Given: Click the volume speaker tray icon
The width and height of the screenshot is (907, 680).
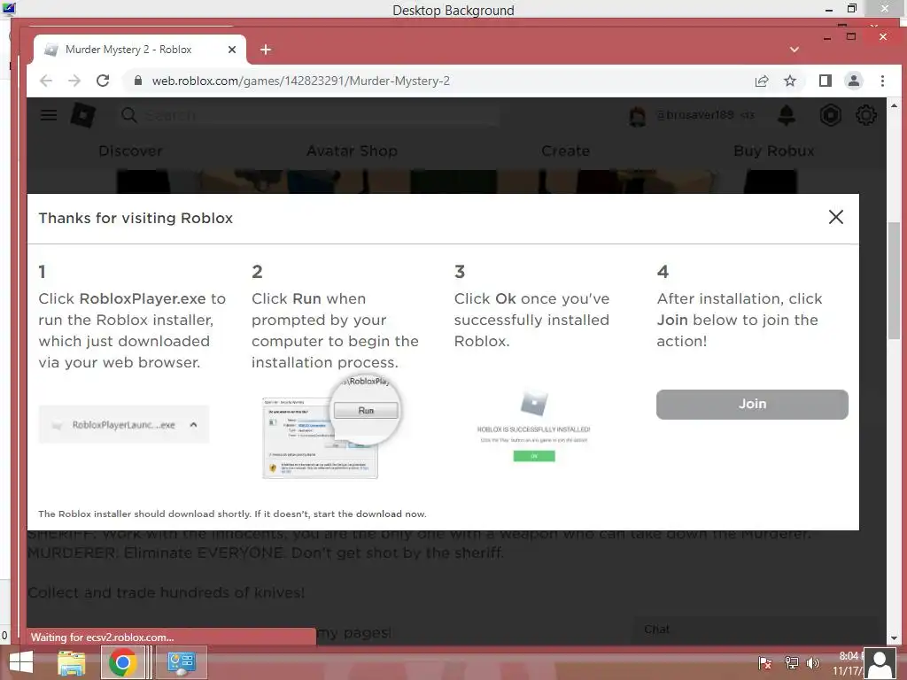Looking at the screenshot, I should [x=813, y=662].
